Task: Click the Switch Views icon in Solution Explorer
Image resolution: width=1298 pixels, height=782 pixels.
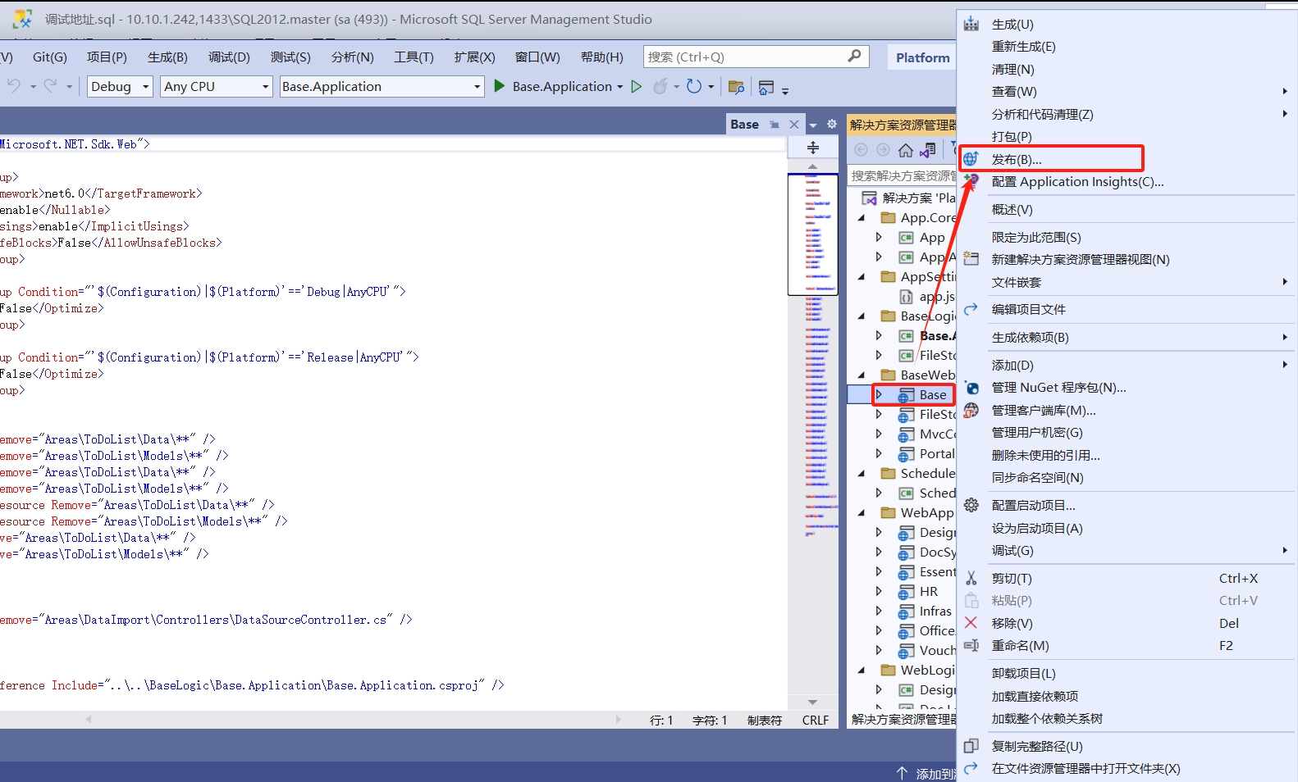Action: [x=928, y=150]
